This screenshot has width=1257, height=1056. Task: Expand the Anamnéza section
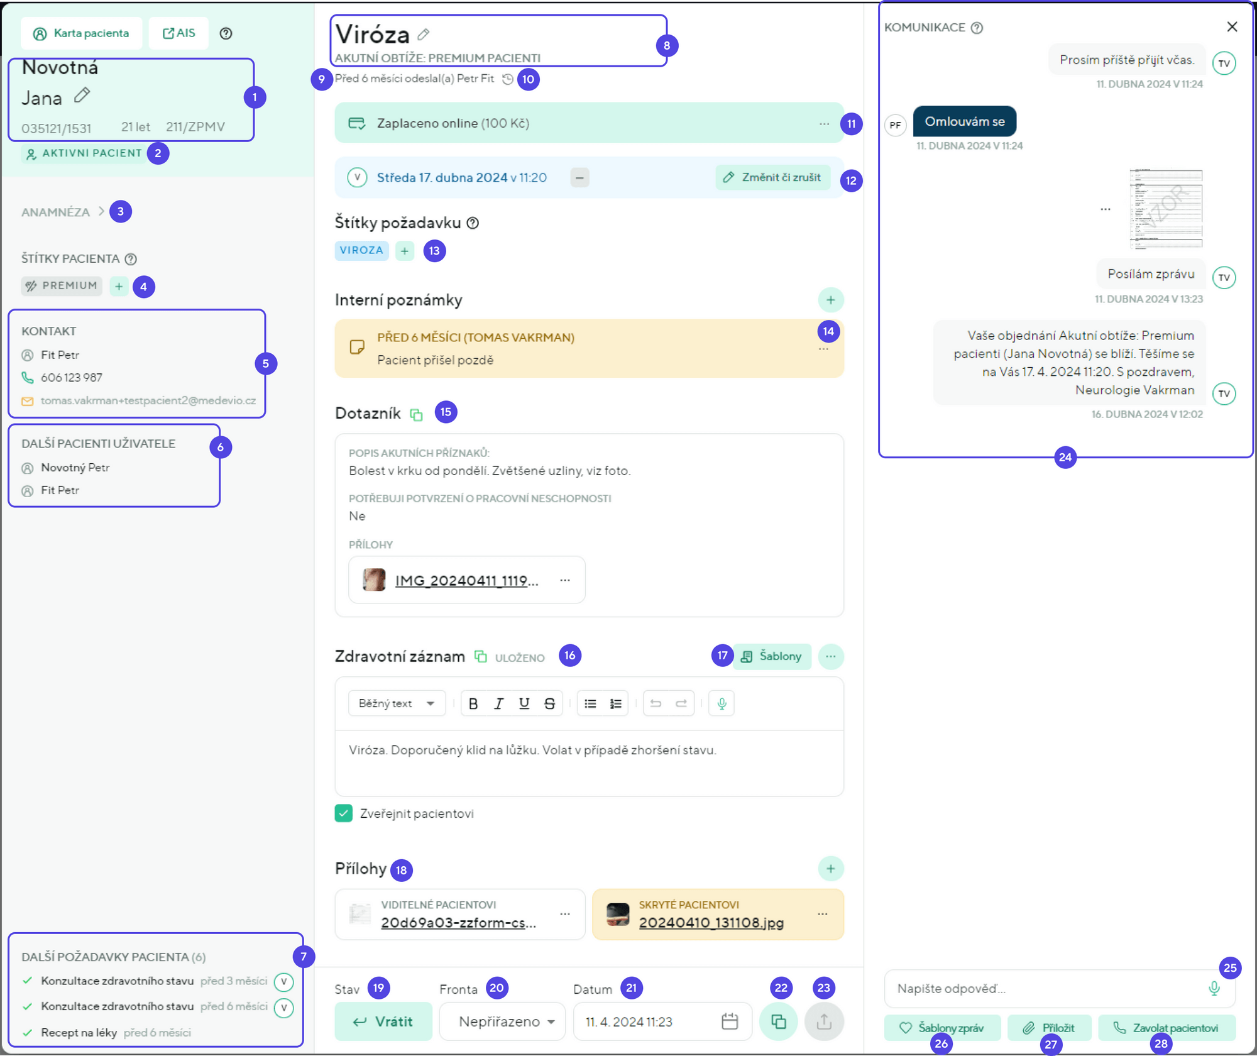pyautogui.click(x=63, y=212)
